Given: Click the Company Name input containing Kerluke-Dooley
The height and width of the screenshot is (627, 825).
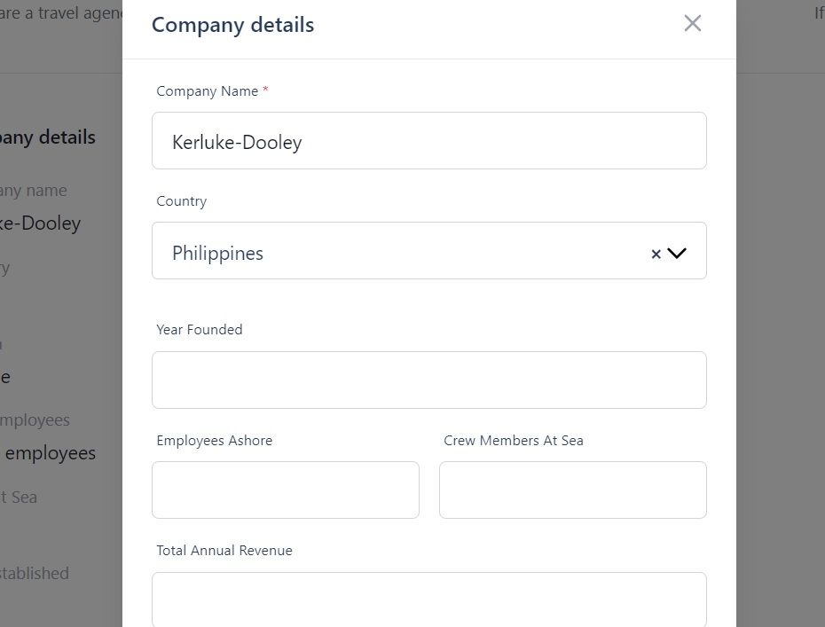Looking at the screenshot, I should click(428, 140).
